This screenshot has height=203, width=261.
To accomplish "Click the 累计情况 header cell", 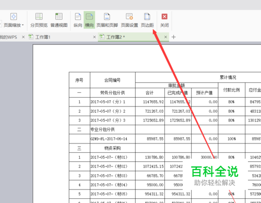I will click(228, 77).
